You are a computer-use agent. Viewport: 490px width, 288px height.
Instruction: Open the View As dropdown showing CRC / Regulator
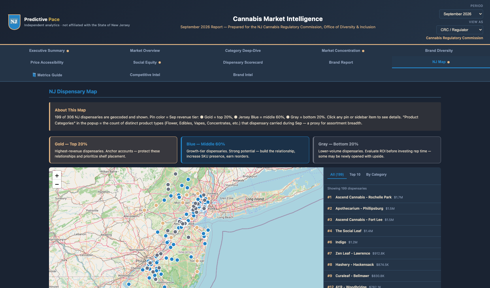click(x=459, y=30)
